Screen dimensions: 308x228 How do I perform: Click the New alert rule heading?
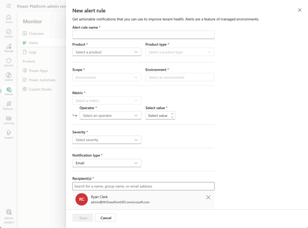click(x=89, y=11)
